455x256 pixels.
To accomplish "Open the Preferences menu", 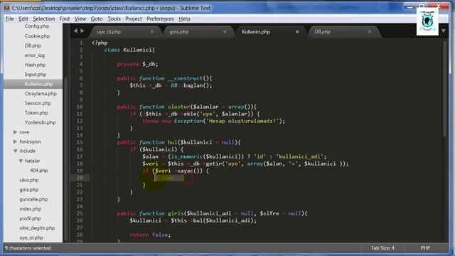I will click(x=160, y=19).
